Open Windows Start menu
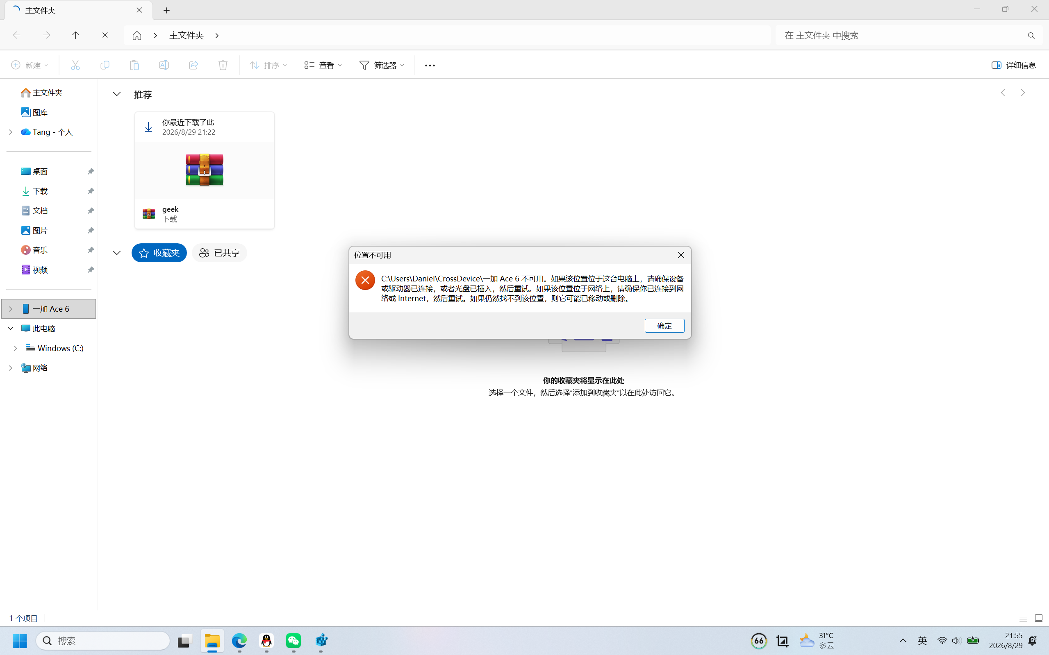 click(20, 641)
